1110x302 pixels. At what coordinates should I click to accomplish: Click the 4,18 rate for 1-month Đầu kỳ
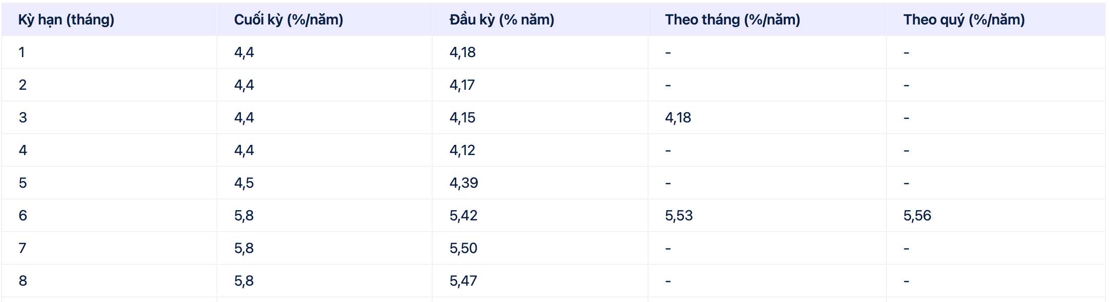(x=462, y=53)
